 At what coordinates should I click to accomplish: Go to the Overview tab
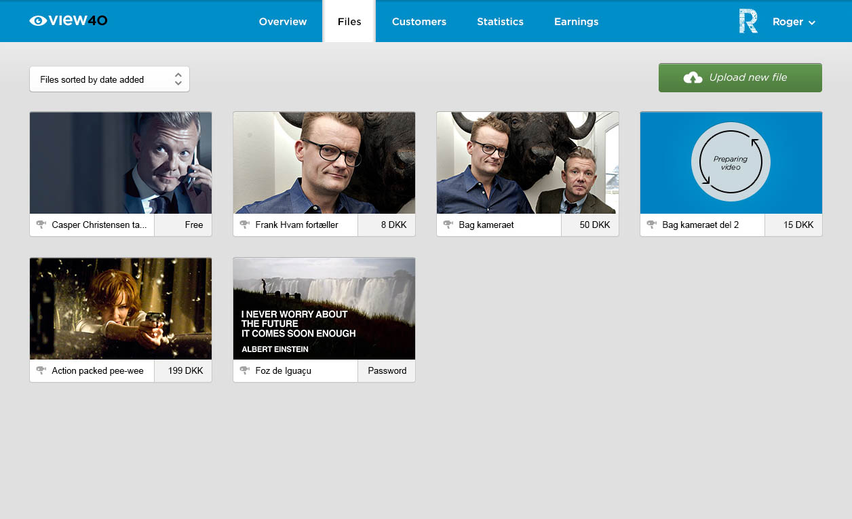(283, 22)
